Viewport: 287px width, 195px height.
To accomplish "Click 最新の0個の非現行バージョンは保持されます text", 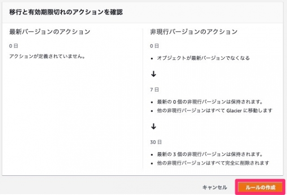I will coord(210,102).
